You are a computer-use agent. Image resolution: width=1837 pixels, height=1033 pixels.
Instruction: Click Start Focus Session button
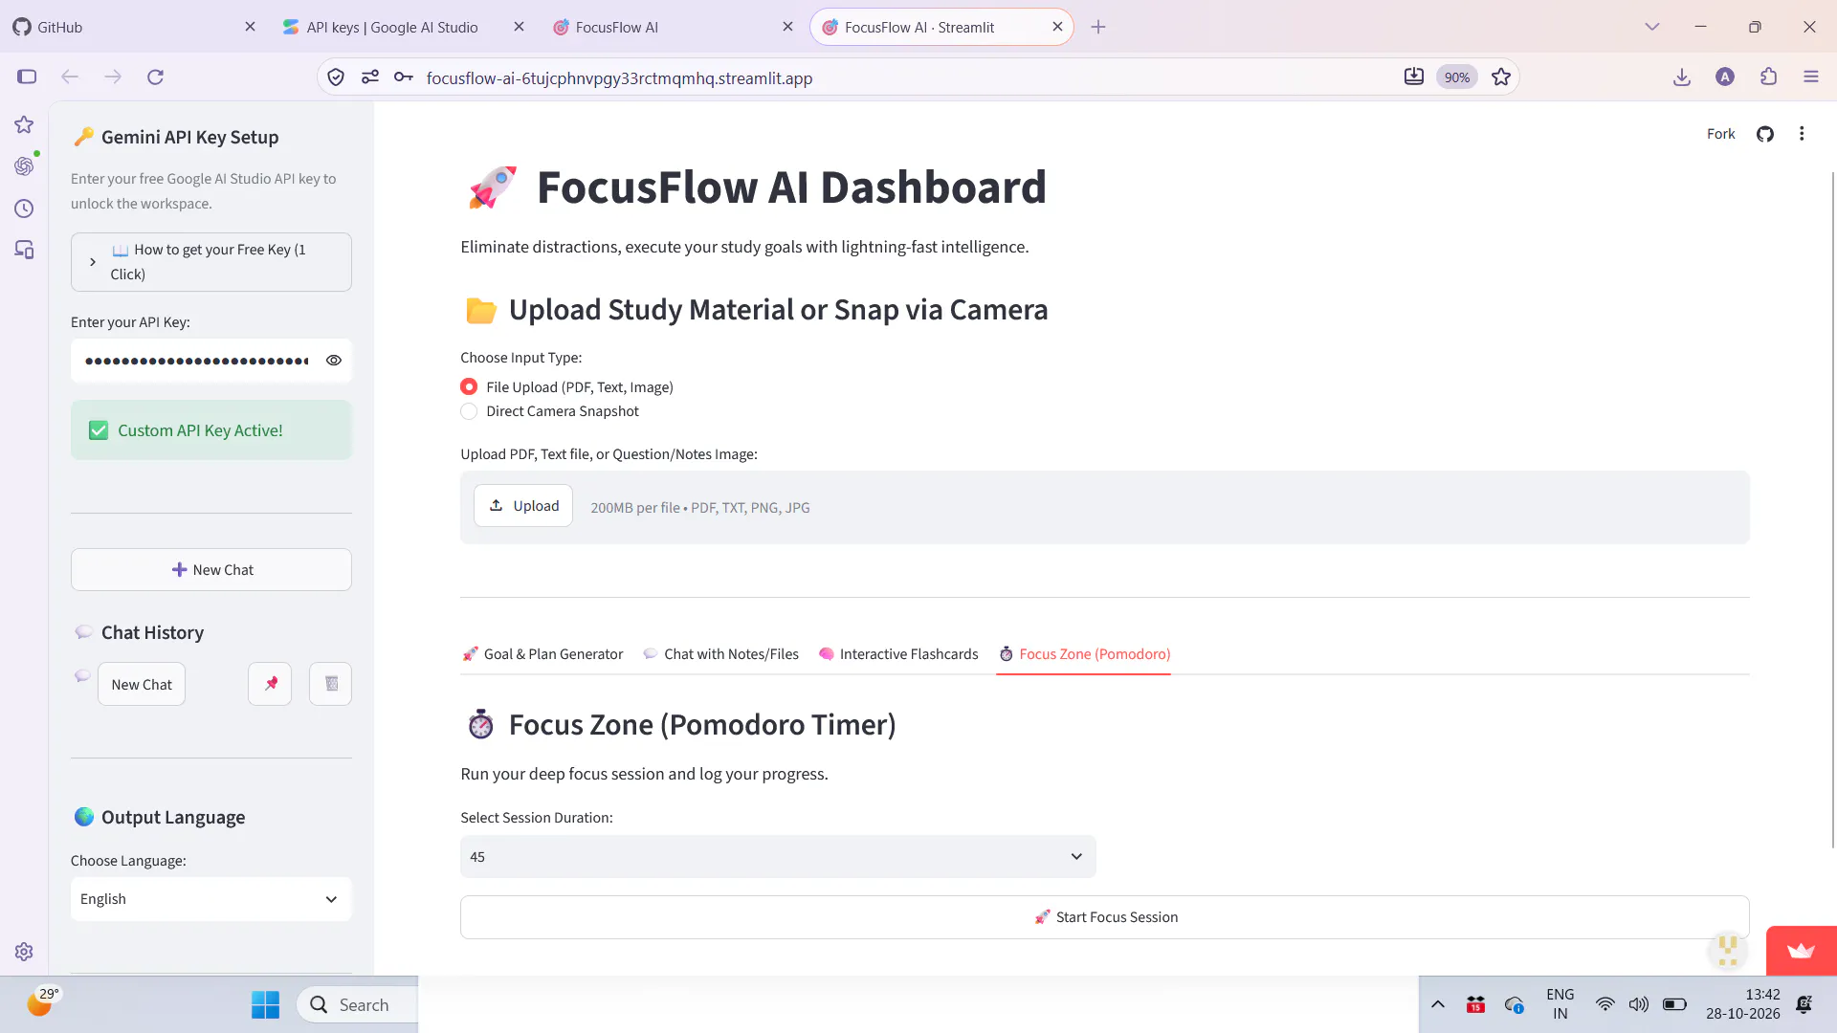point(1105,917)
